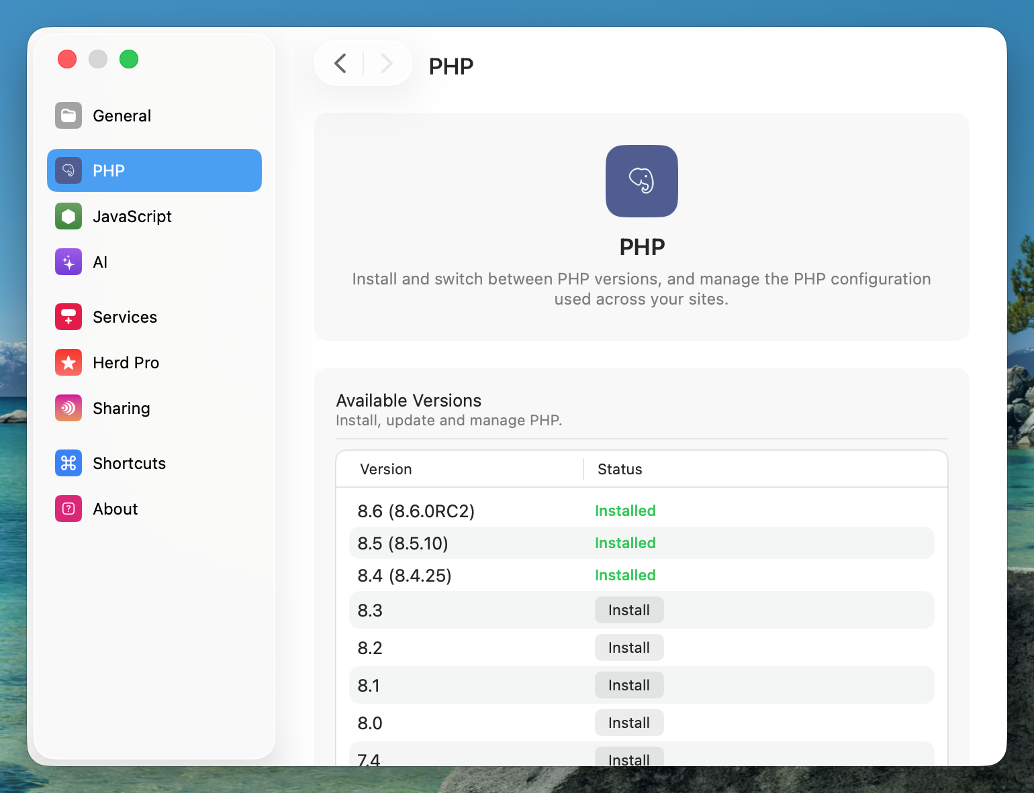
Task: Click the 8.1 version cell
Action: (369, 686)
